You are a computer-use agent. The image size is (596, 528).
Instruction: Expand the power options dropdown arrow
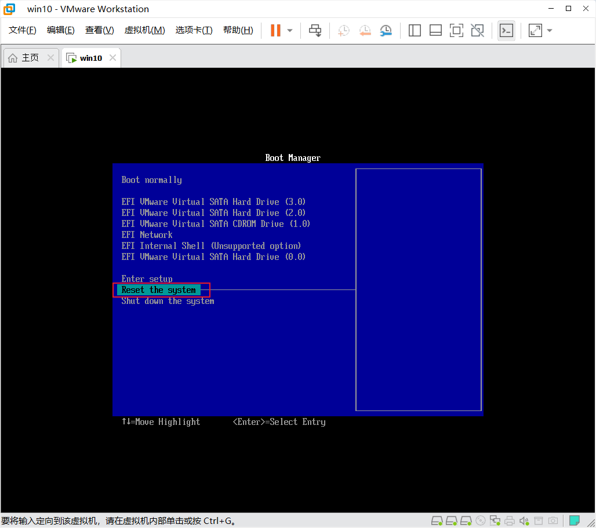pyautogui.click(x=290, y=30)
